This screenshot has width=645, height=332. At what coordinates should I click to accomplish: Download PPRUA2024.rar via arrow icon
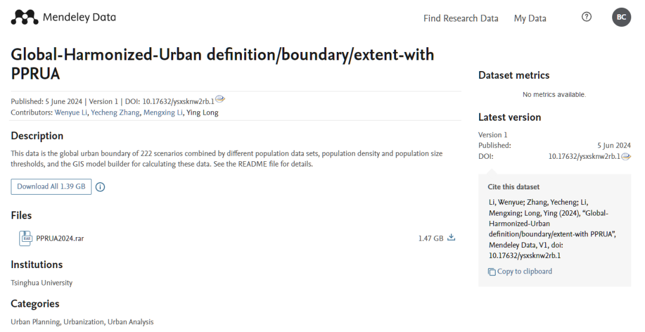tap(451, 238)
